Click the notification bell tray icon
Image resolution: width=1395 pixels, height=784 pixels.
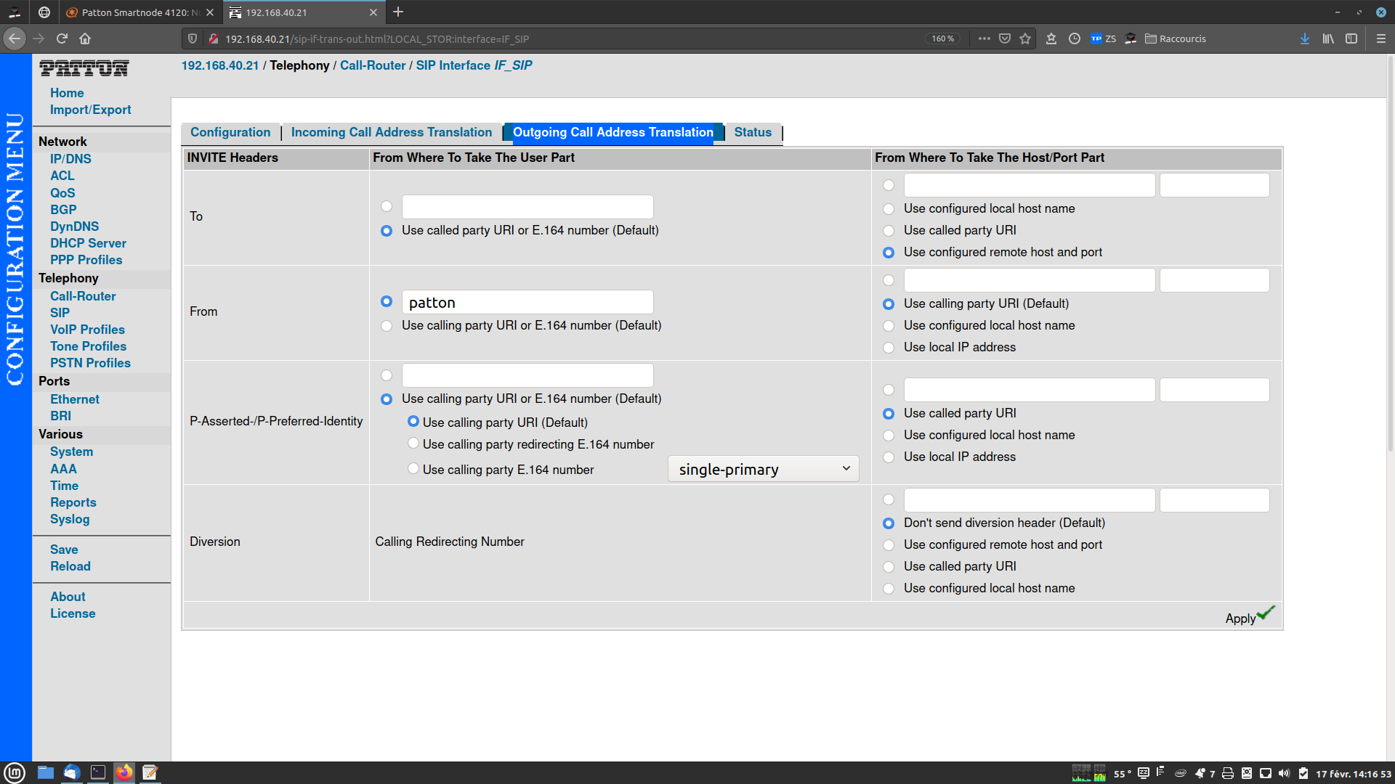[1200, 773]
